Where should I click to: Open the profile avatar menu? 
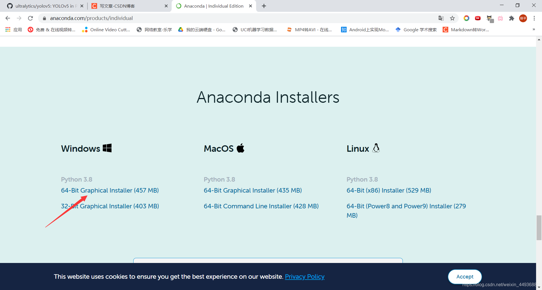[523, 18]
